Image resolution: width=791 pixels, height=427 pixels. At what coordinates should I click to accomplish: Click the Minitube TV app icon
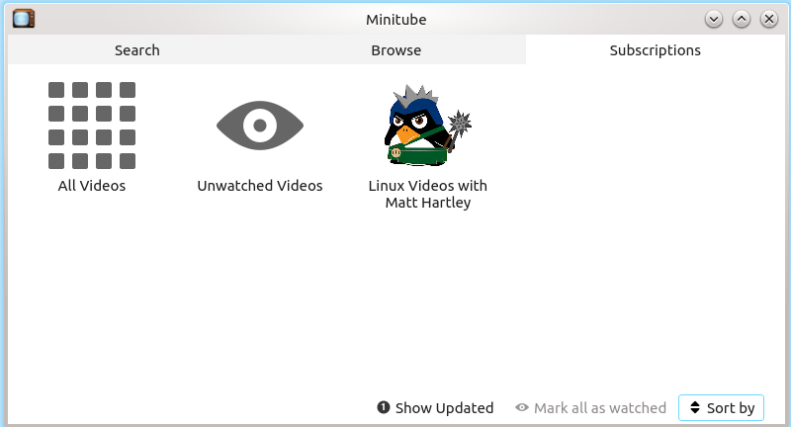24,19
